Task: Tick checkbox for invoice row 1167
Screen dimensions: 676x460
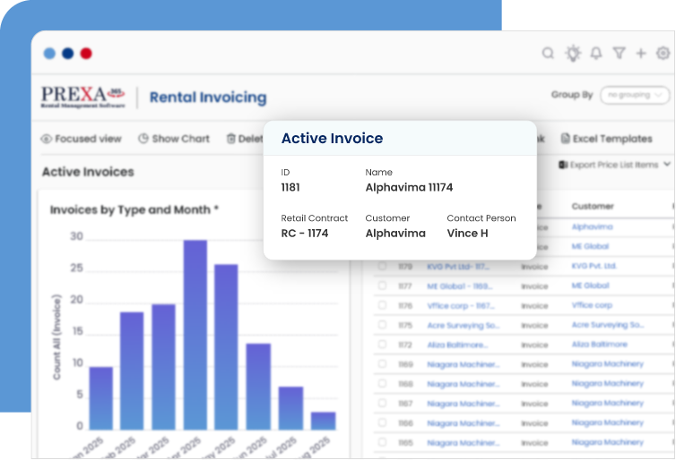Action: (382, 404)
